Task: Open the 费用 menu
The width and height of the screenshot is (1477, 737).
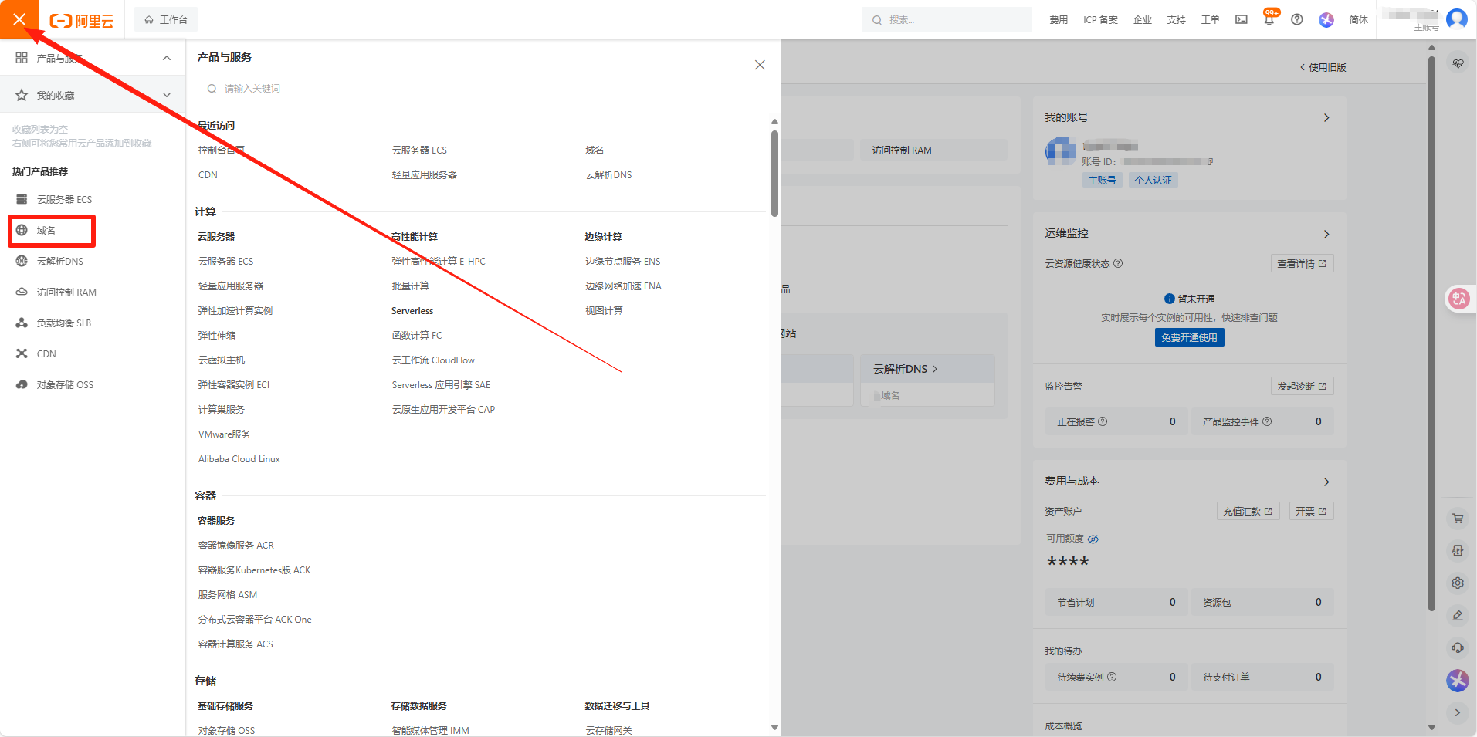Action: (1058, 20)
